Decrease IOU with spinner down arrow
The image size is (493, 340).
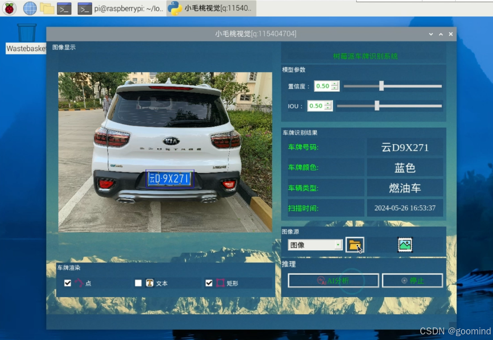pos(328,108)
